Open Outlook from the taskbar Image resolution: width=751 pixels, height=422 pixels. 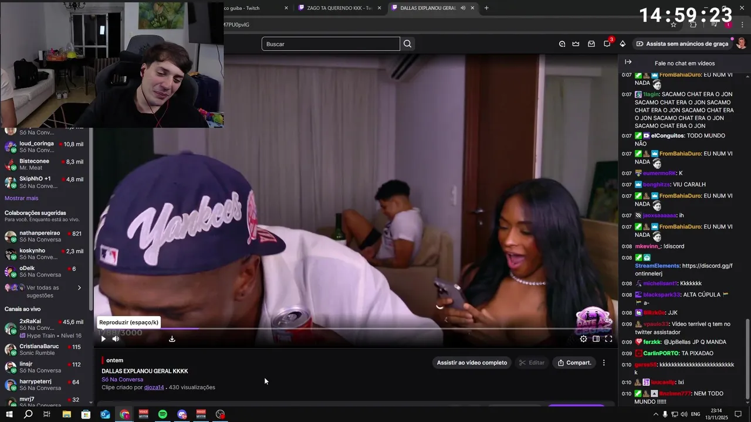(x=105, y=414)
